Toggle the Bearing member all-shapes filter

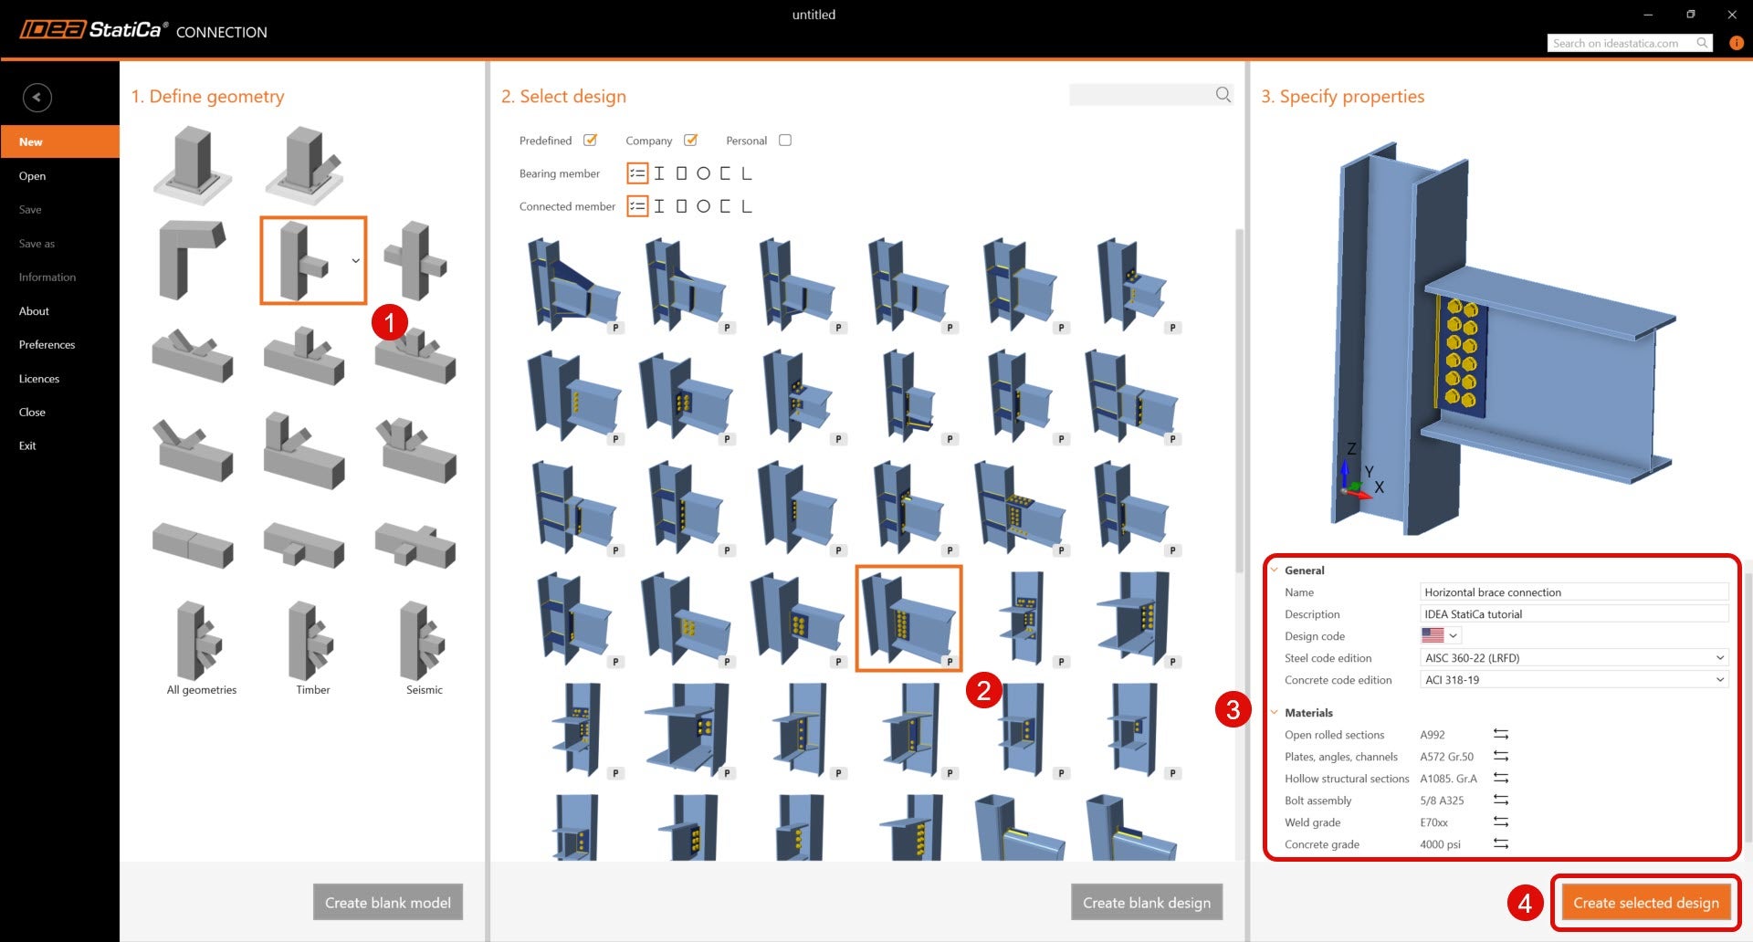(x=637, y=173)
